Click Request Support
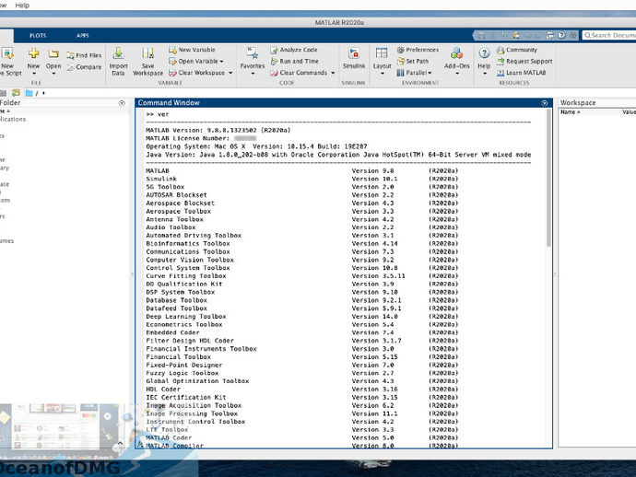The image size is (636, 477). coord(524,61)
